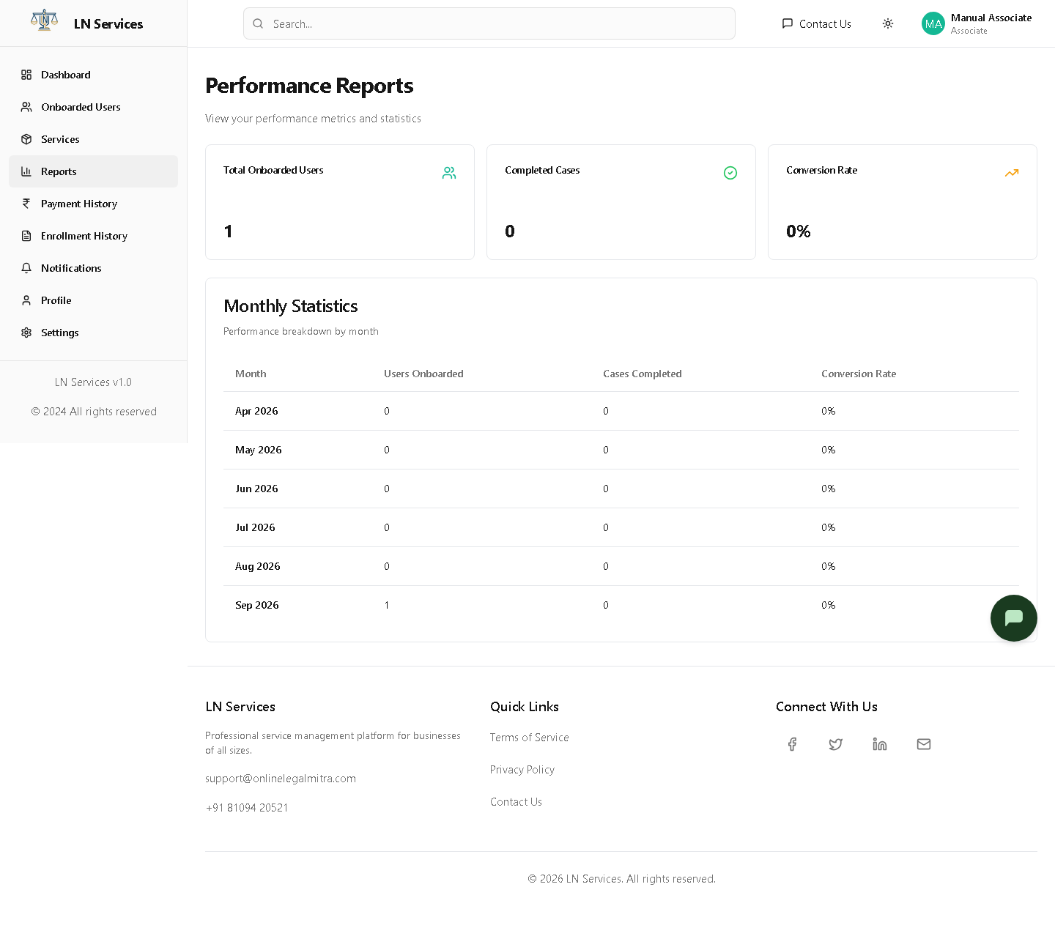Select Enrollment History in the sidebar
Image resolution: width=1055 pixels, height=928 pixels.
coord(93,236)
